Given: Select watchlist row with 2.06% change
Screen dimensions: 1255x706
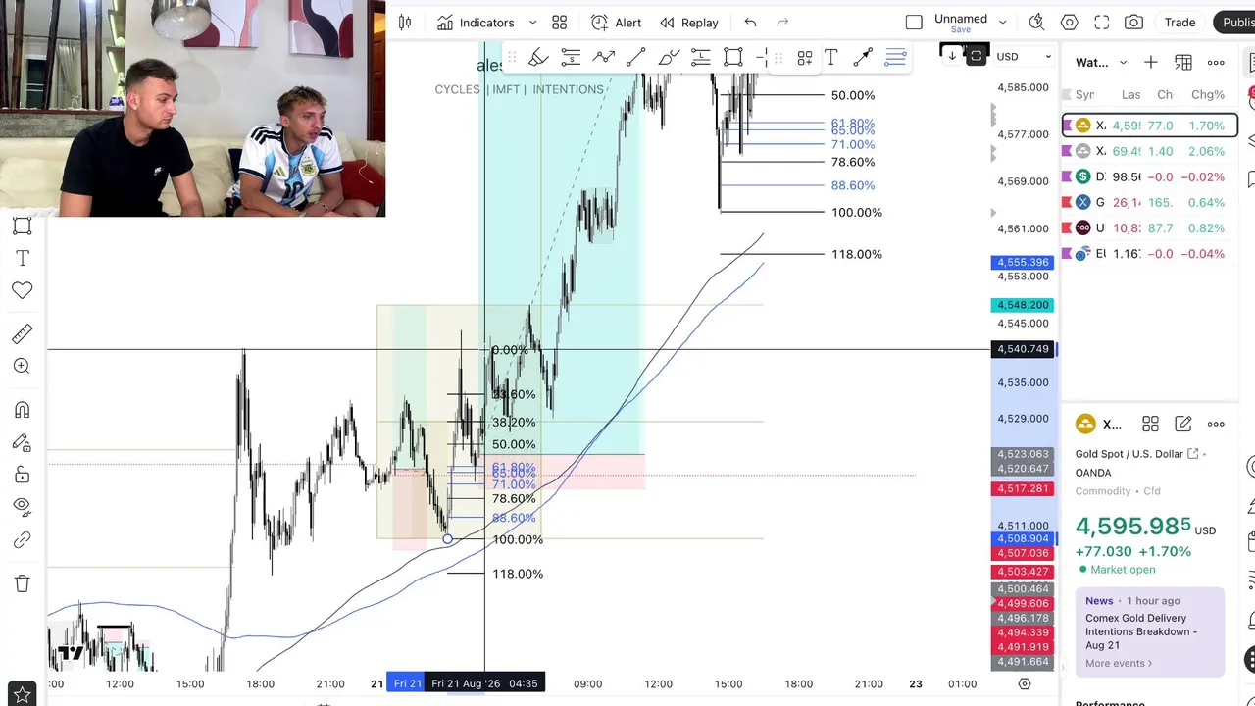Looking at the screenshot, I should click(1150, 151).
